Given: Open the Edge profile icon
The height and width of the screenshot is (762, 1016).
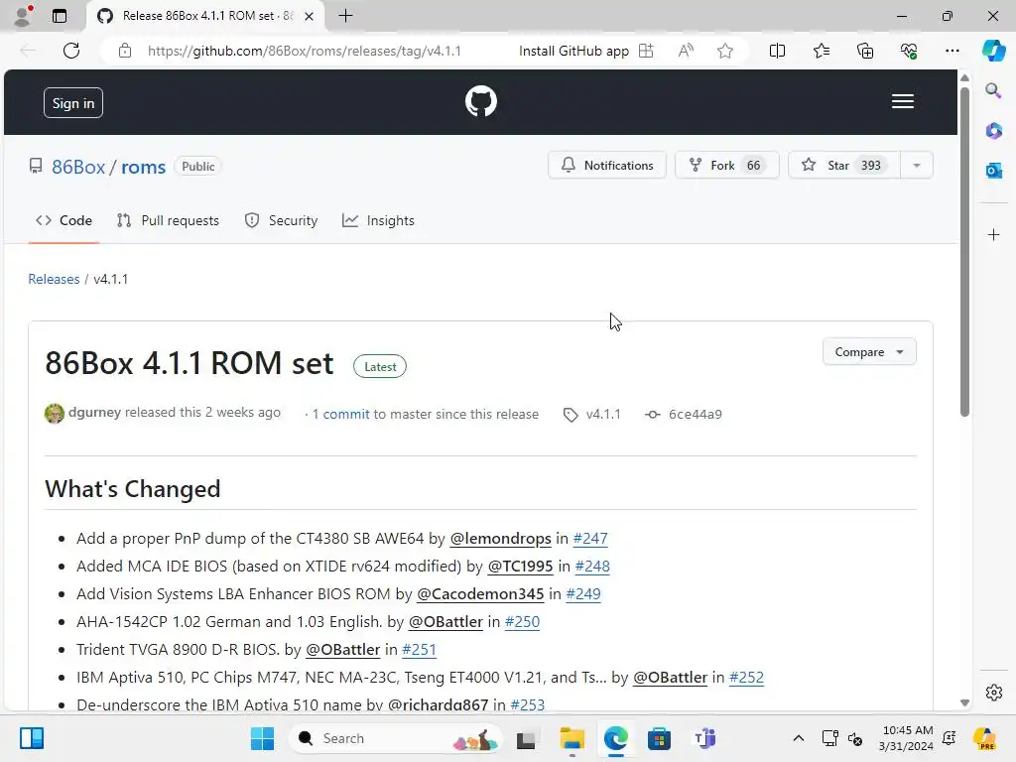Looking at the screenshot, I should [23, 16].
